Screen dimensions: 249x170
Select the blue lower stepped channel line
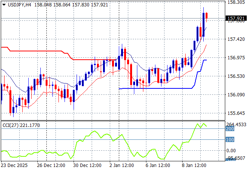(158, 88)
